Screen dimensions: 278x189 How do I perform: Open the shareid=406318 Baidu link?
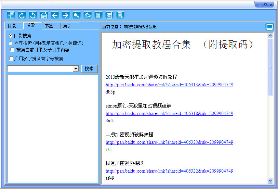[169, 113]
